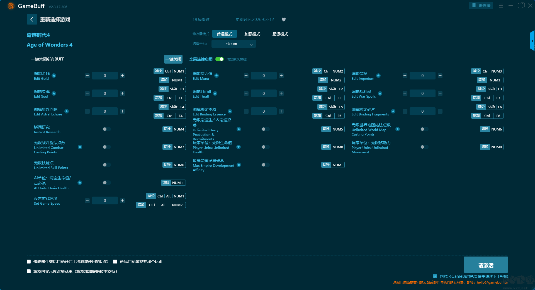Viewport: 535px width, 290px height.
Task: Check the in-game trainer menu display checkbox
Action: [x=29, y=271]
